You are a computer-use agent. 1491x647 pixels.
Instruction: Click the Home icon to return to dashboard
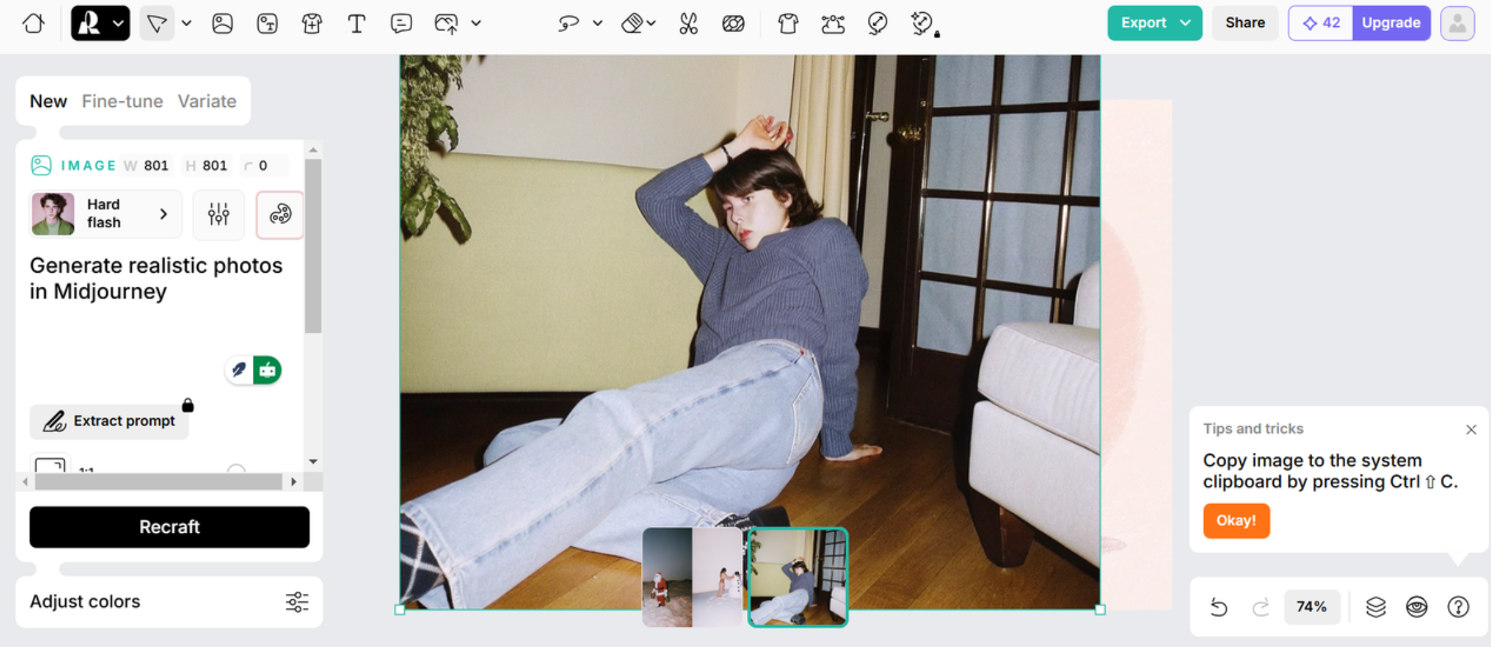click(x=32, y=24)
